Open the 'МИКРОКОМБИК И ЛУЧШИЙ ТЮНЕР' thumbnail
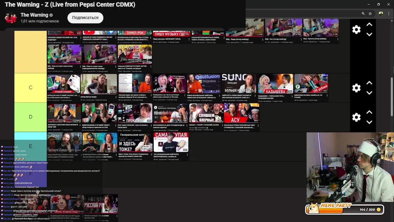 pos(99,113)
